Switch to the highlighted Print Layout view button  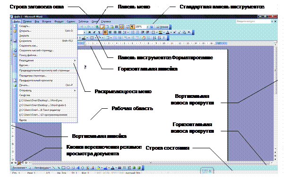19,163
